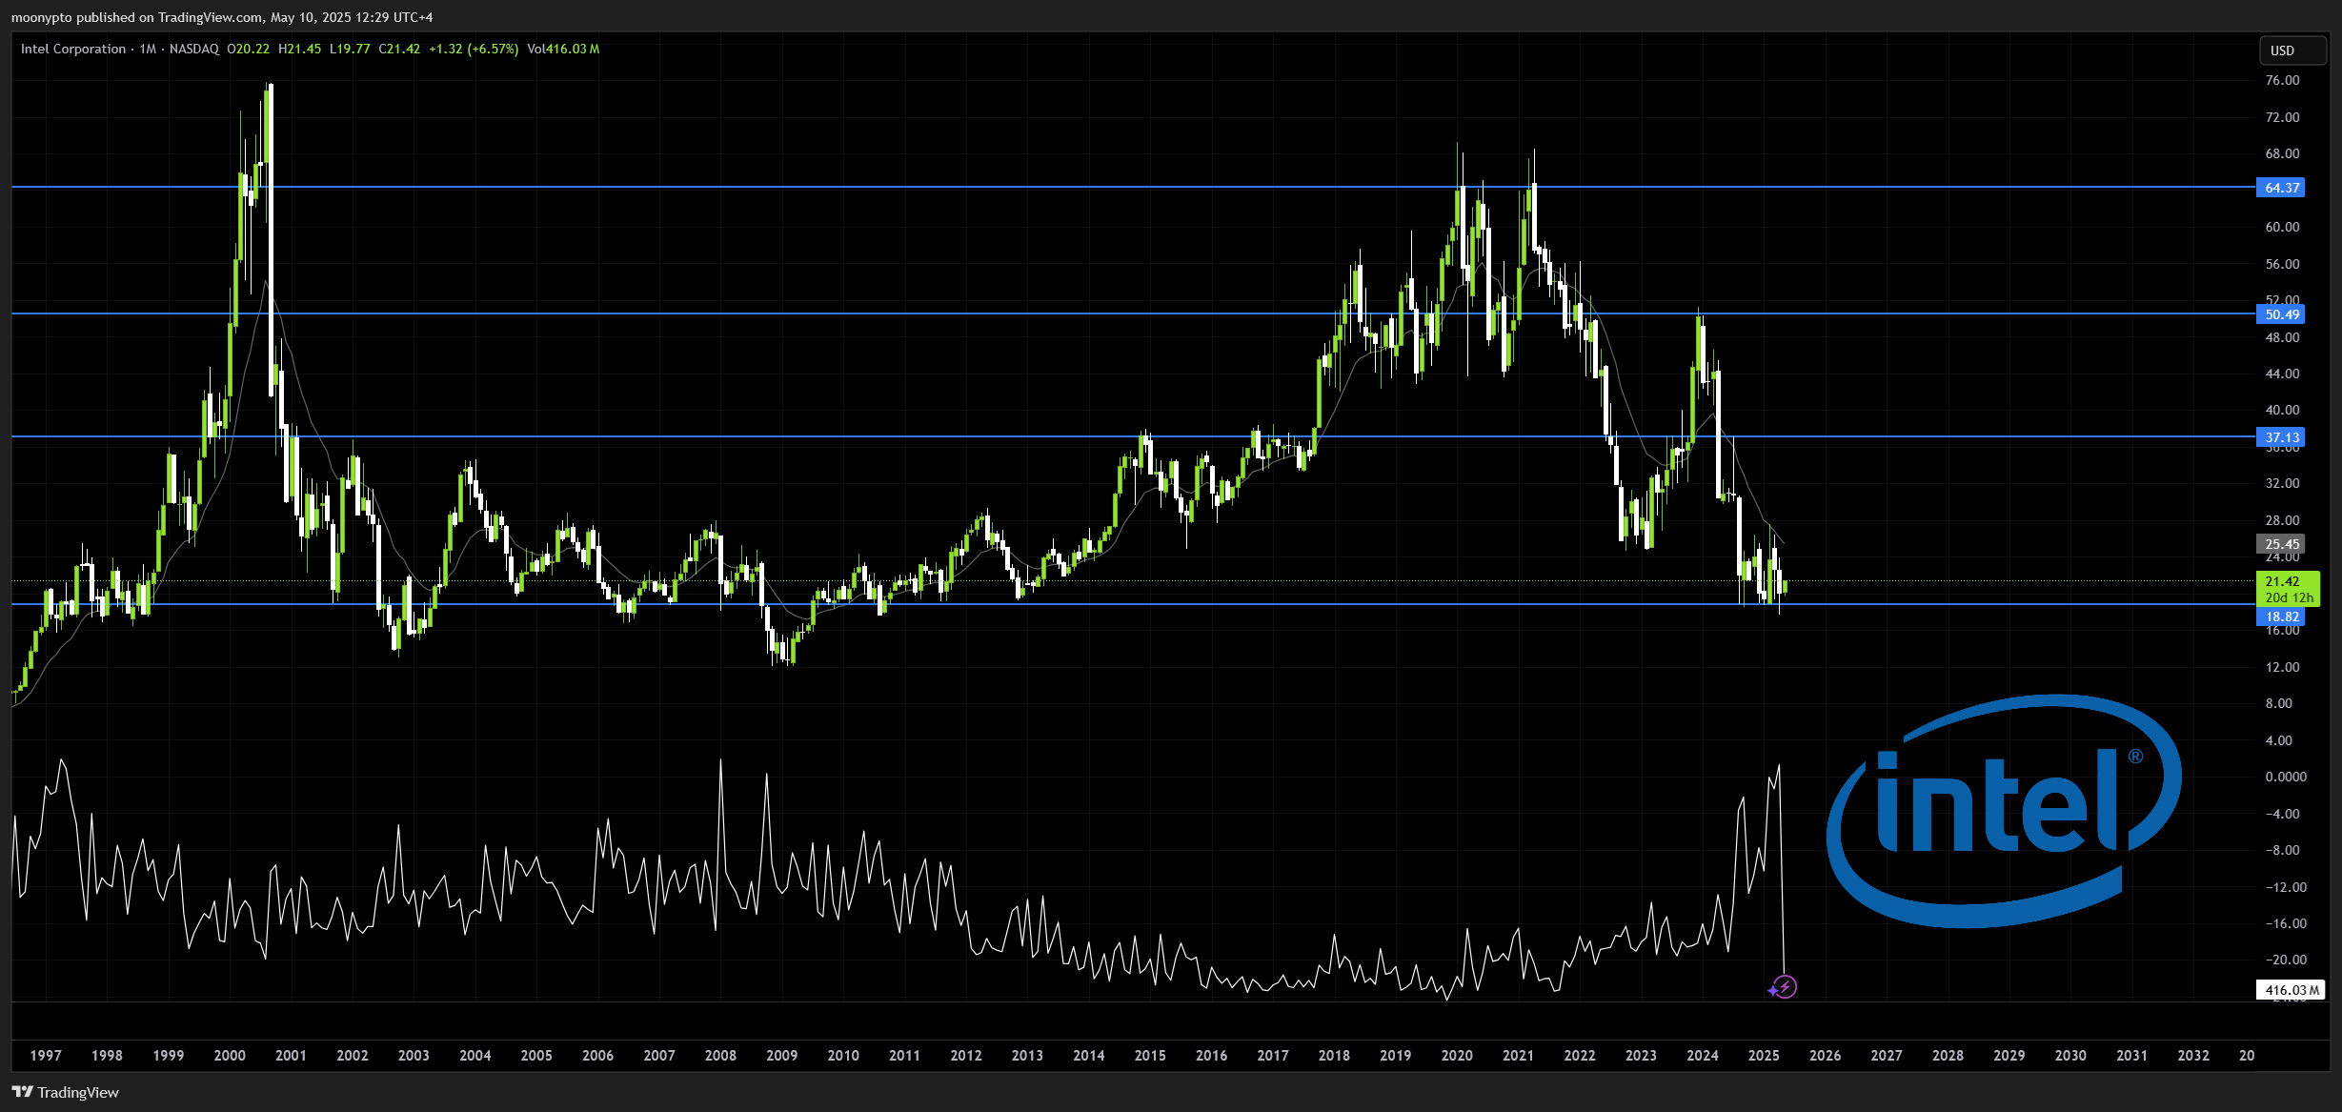Click the 44.00 price axis tick

(x=2282, y=374)
